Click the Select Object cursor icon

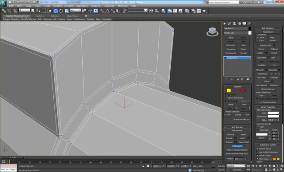33,11
